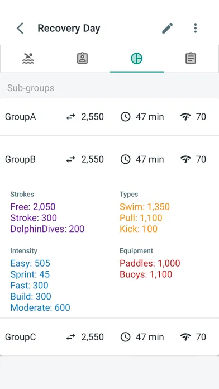Tap the distance arrows icon for GroupA

point(71,117)
